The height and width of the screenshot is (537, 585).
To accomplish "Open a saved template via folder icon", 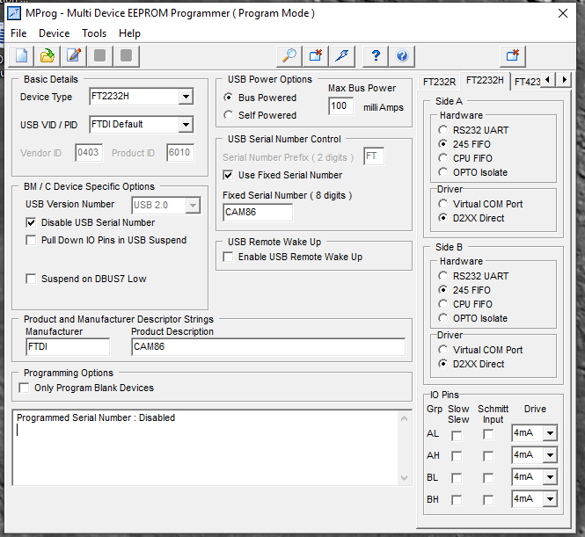I will coord(48,56).
